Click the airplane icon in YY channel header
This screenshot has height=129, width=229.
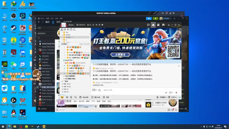(96, 25)
